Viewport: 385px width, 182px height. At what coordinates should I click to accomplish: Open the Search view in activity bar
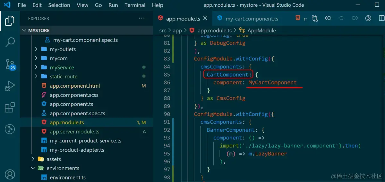(10, 42)
